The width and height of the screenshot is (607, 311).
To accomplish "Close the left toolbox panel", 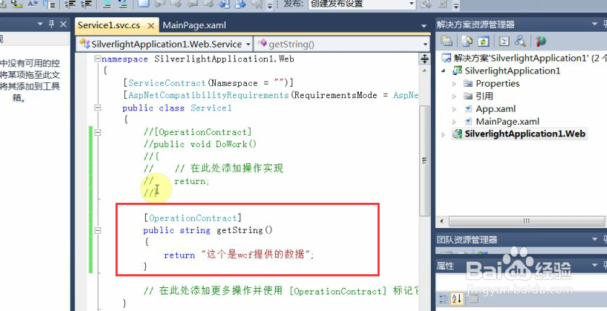I will point(64,25).
